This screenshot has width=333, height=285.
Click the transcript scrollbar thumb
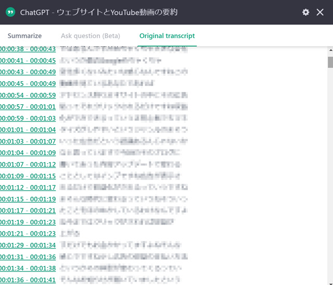[330, 62]
